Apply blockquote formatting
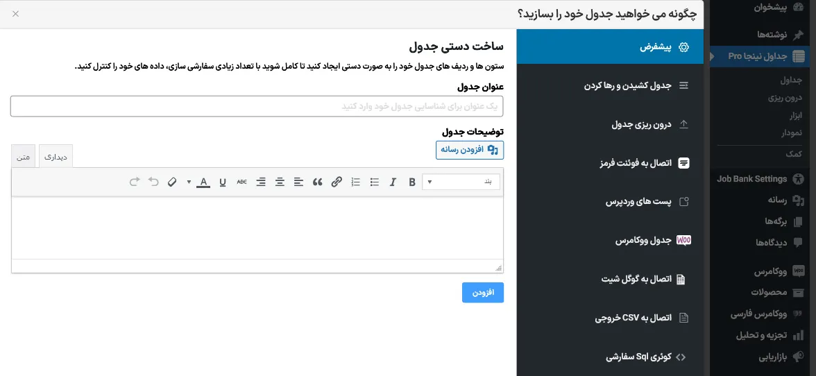 [318, 182]
